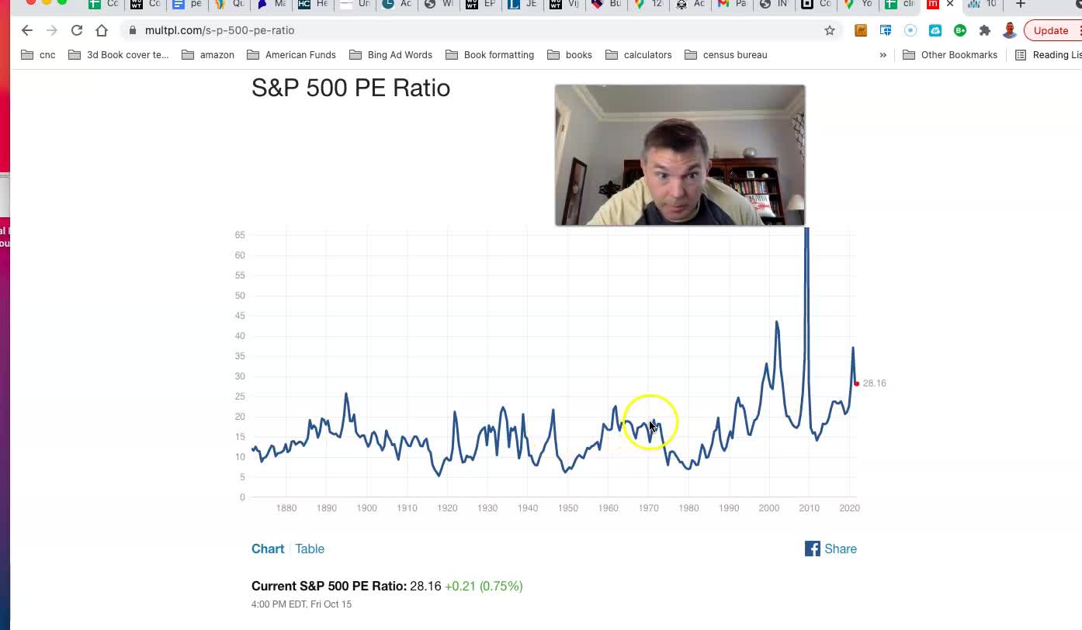Click the green B+ extension icon

tap(960, 30)
